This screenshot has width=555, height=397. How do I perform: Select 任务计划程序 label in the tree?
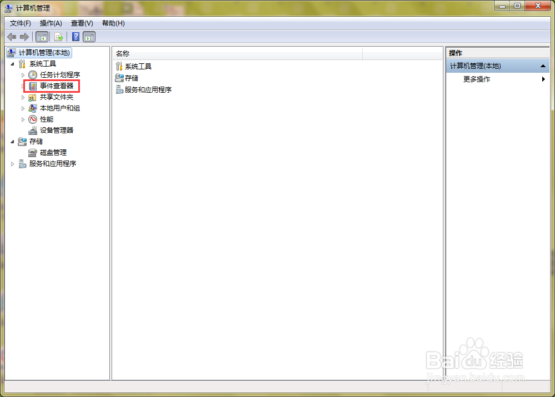pos(60,75)
